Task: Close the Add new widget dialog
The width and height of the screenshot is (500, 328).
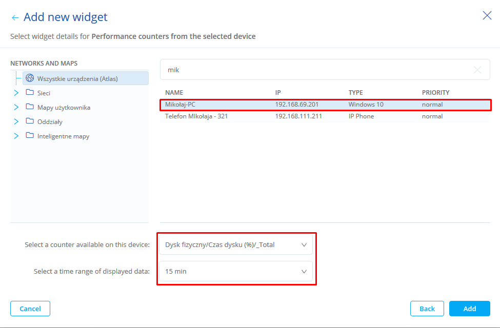Action: 487,15
